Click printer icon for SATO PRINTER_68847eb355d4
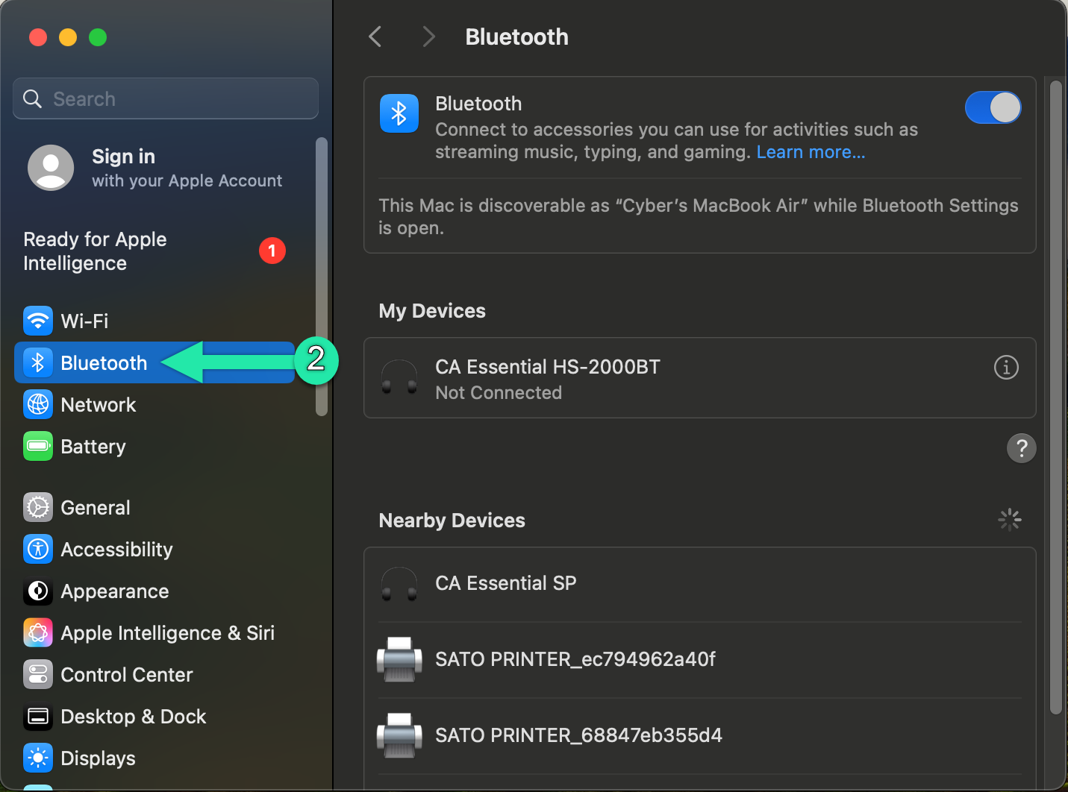 [x=399, y=735]
